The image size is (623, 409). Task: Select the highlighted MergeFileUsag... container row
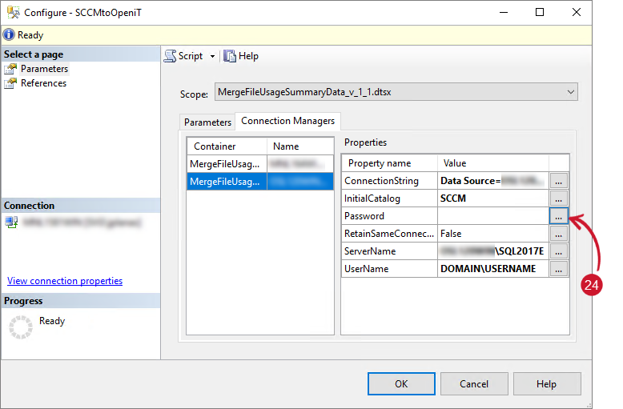(260, 182)
